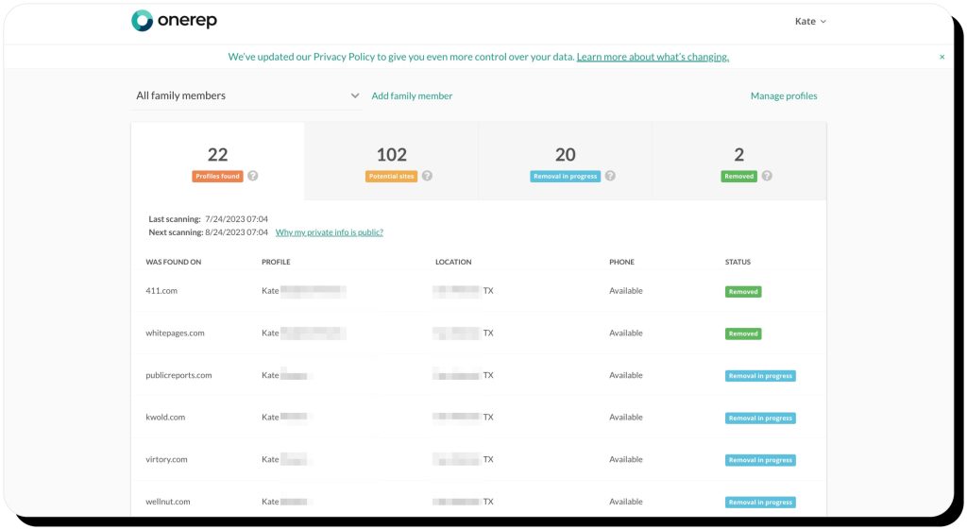
Task: Click the LOCATION column header
Action: pyautogui.click(x=453, y=263)
